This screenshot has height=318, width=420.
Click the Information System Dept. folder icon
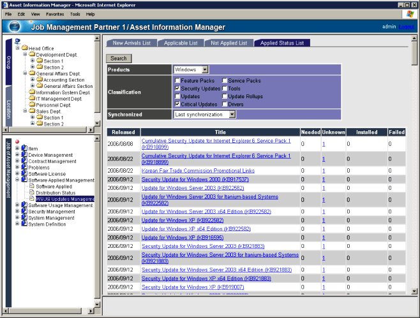(32, 92)
